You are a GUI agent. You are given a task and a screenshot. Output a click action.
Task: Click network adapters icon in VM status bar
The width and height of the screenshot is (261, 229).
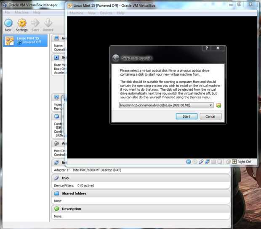[x=207, y=162]
